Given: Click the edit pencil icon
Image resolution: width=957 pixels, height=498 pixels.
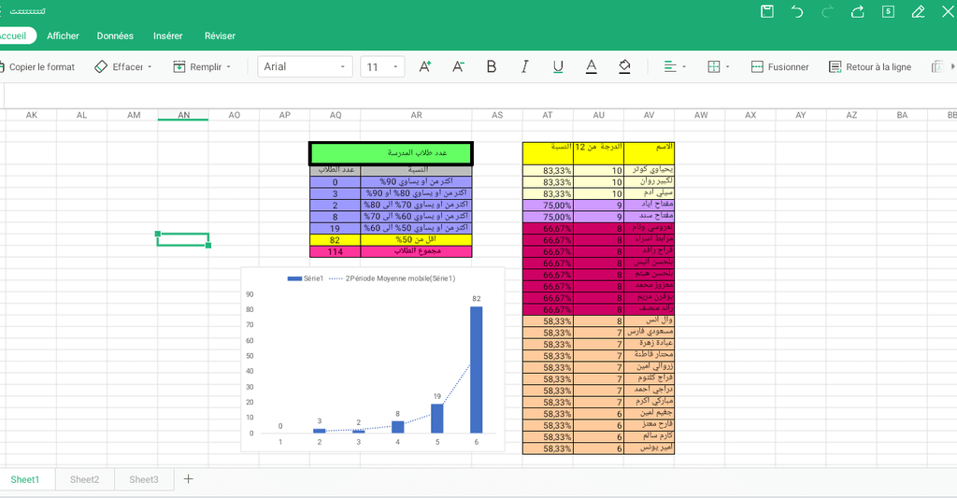Looking at the screenshot, I should (x=918, y=11).
